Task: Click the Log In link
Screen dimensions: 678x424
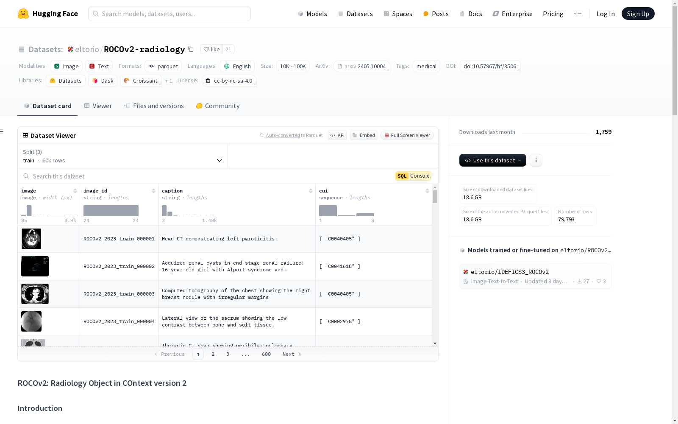Action: [606, 14]
